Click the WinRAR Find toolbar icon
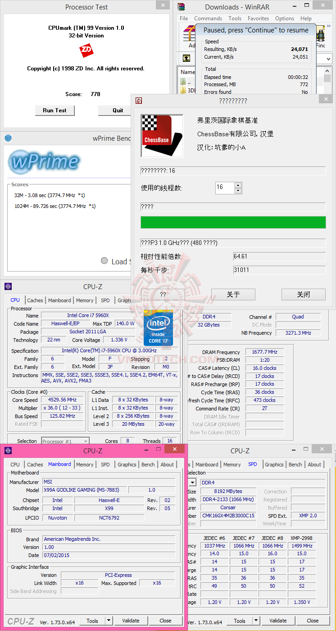This screenshot has width=336, height=631. [x=321, y=34]
